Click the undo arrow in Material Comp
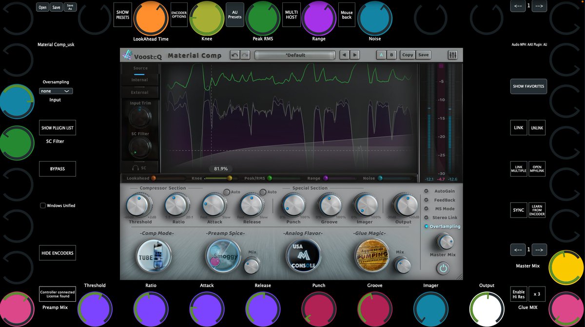 (x=234, y=55)
